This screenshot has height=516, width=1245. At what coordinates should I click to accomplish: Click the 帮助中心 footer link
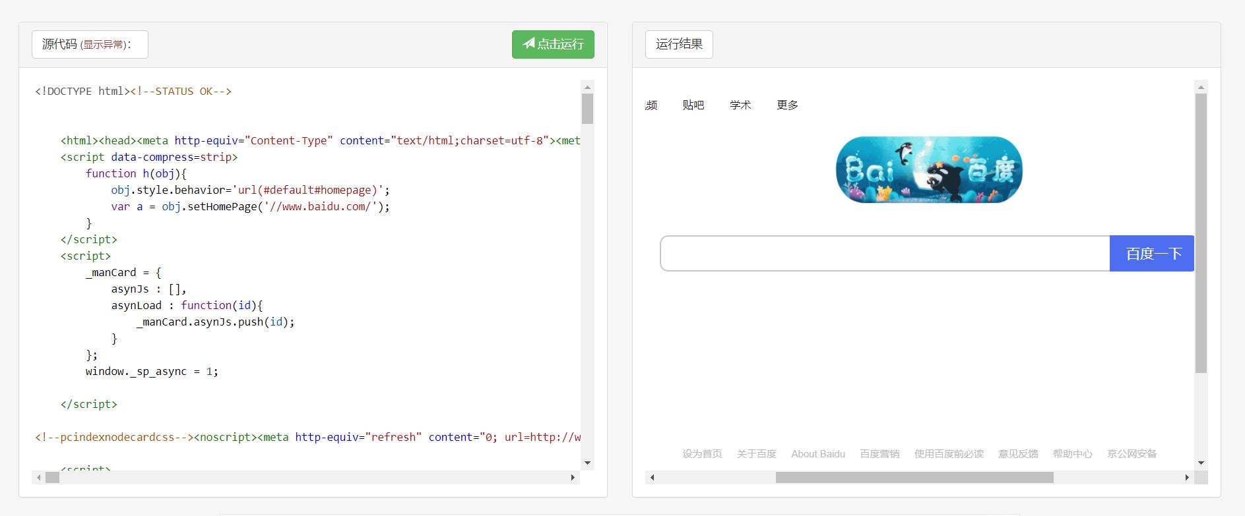(1073, 453)
